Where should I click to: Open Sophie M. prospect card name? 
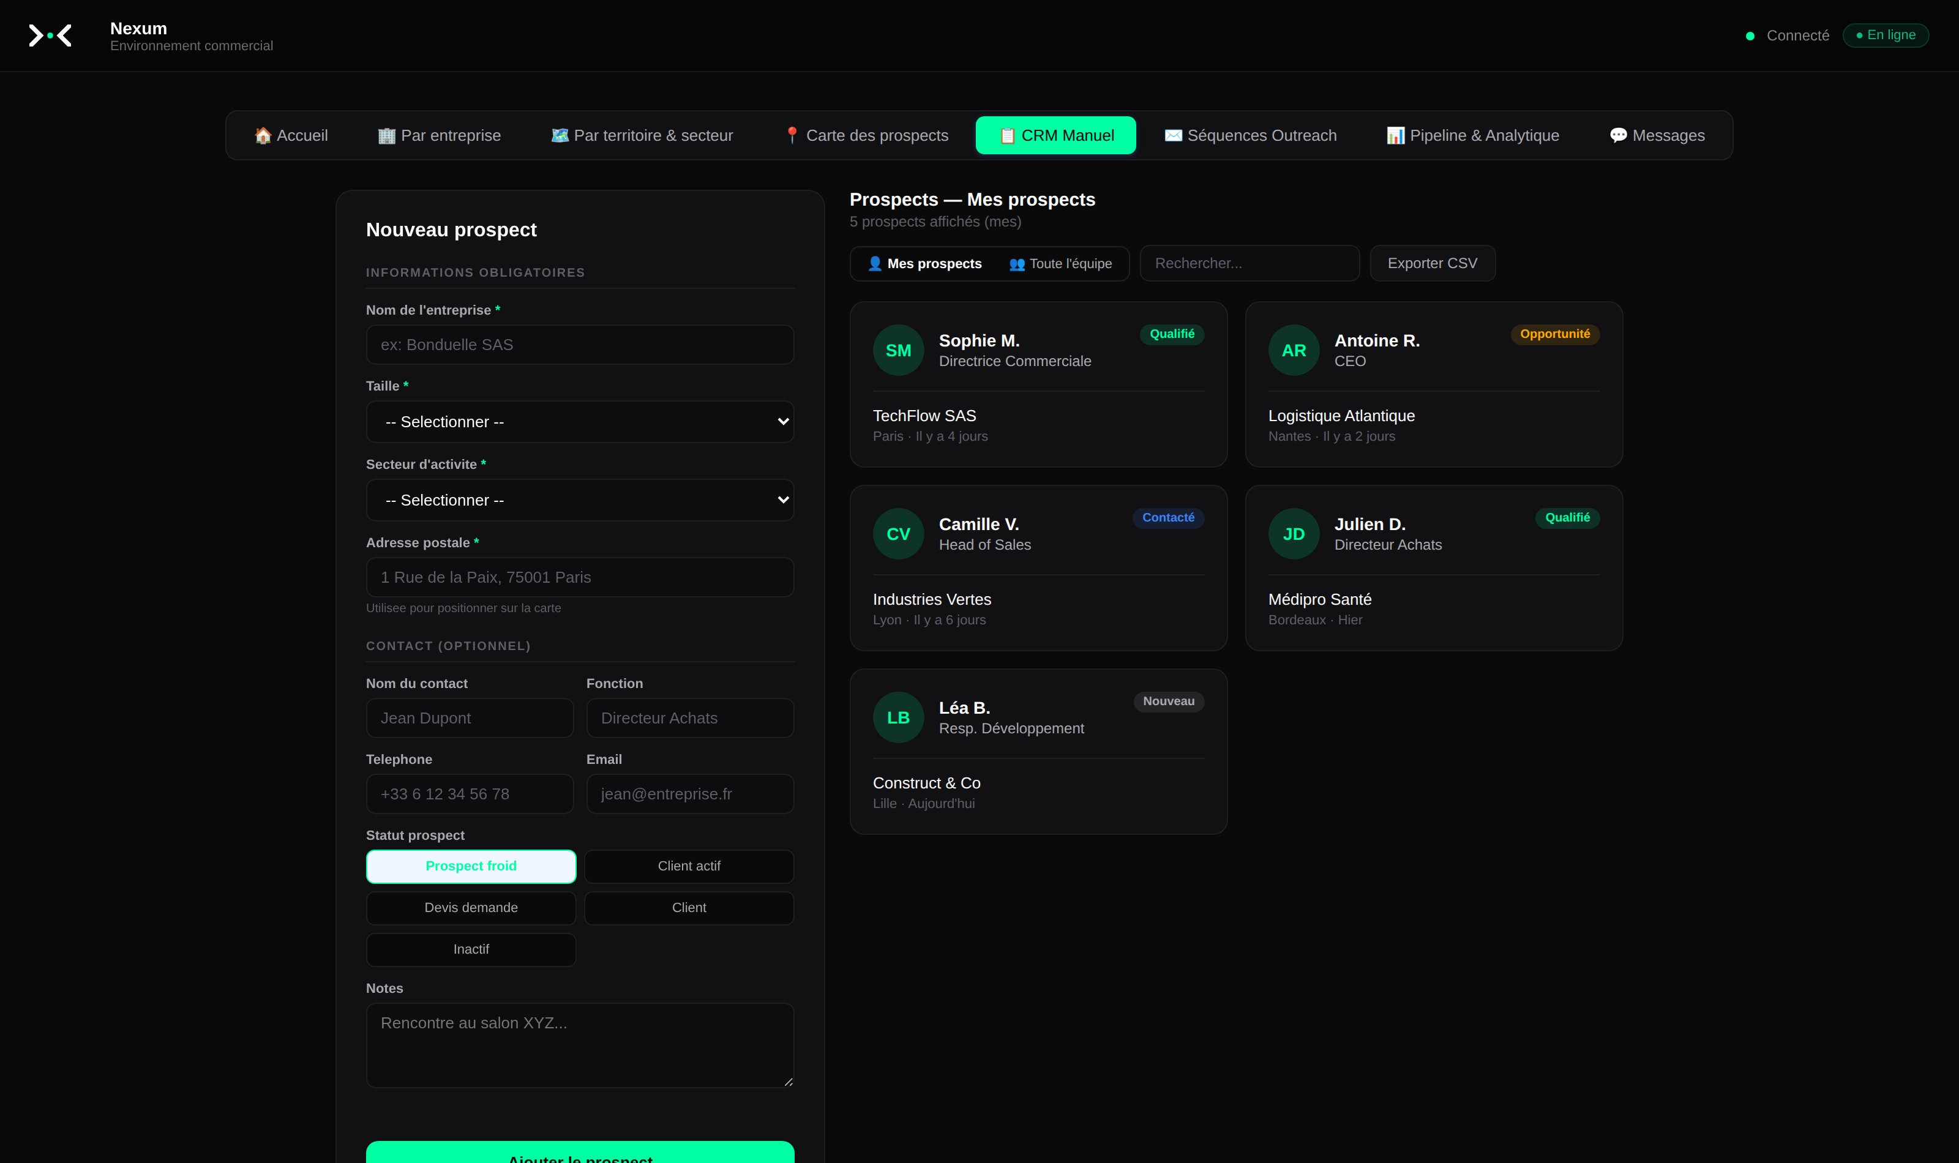coord(979,341)
